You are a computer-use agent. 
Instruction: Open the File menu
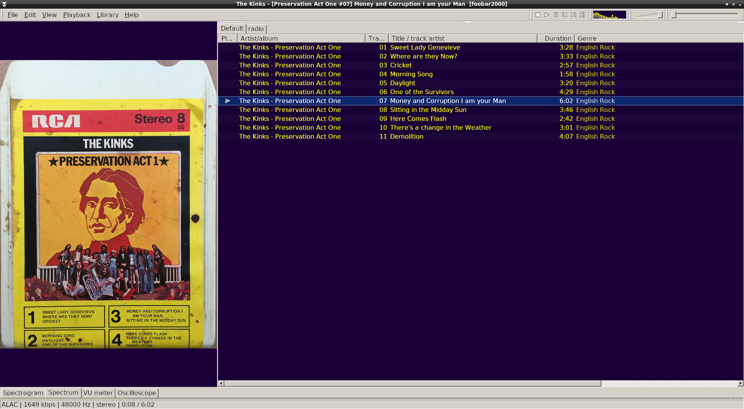tap(13, 15)
